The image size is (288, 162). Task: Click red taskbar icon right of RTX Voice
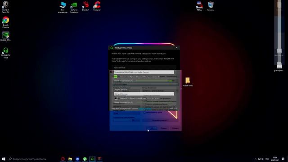[99, 159]
